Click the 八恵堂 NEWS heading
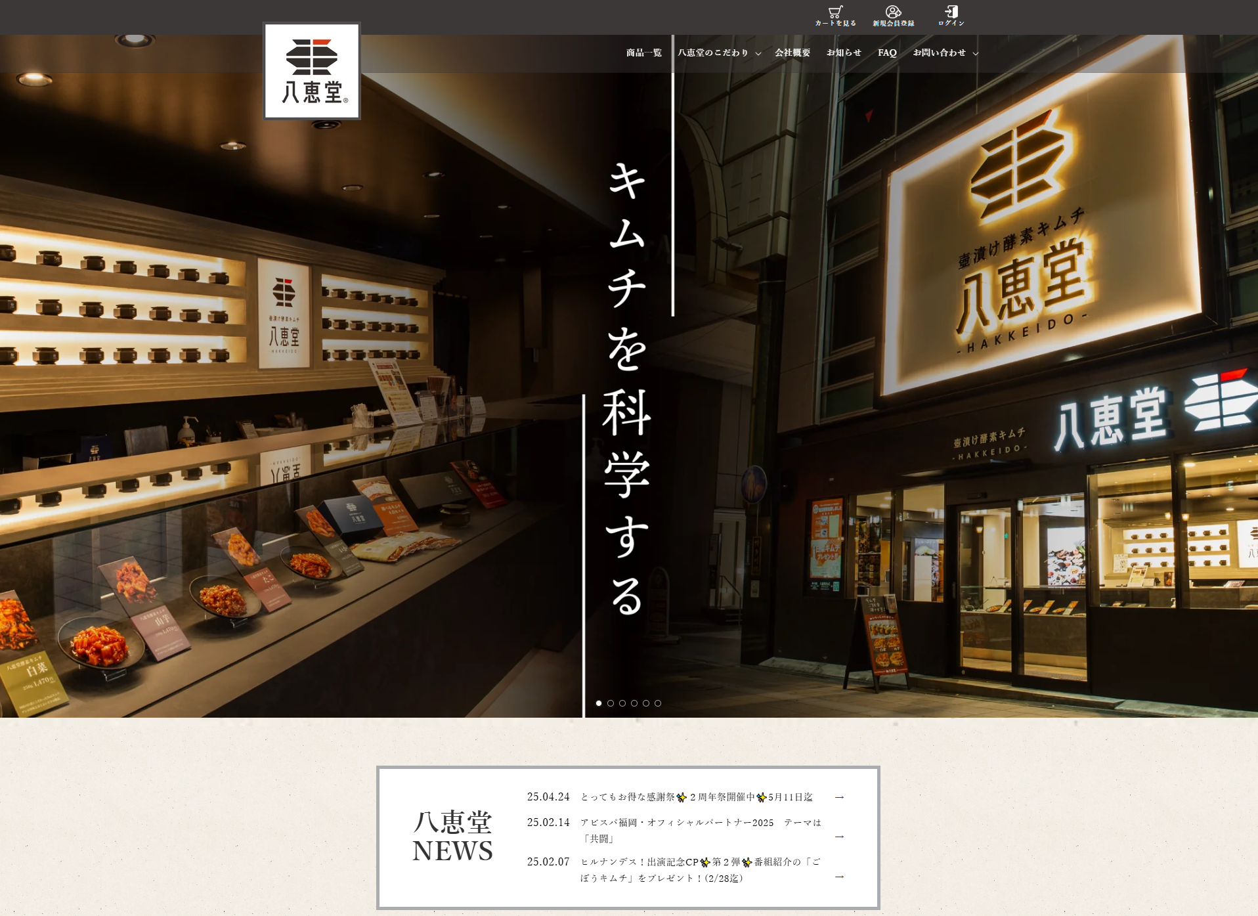Image resolution: width=1258 pixels, height=916 pixels. [x=452, y=837]
